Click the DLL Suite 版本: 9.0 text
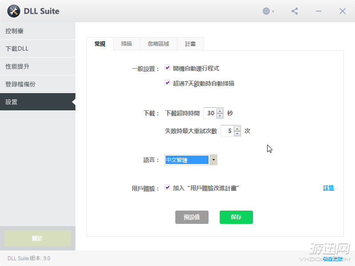Viewport: 355px width, 266px height. click(29, 258)
